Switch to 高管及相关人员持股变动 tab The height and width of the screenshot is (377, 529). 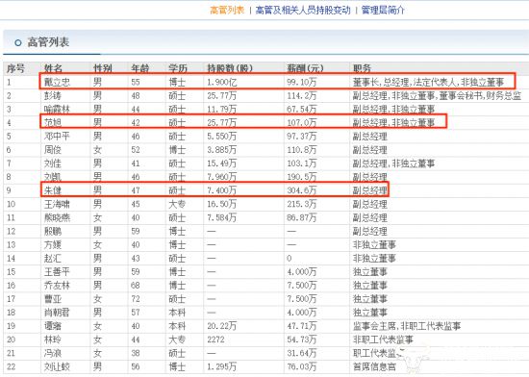pyautogui.click(x=303, y=11)
